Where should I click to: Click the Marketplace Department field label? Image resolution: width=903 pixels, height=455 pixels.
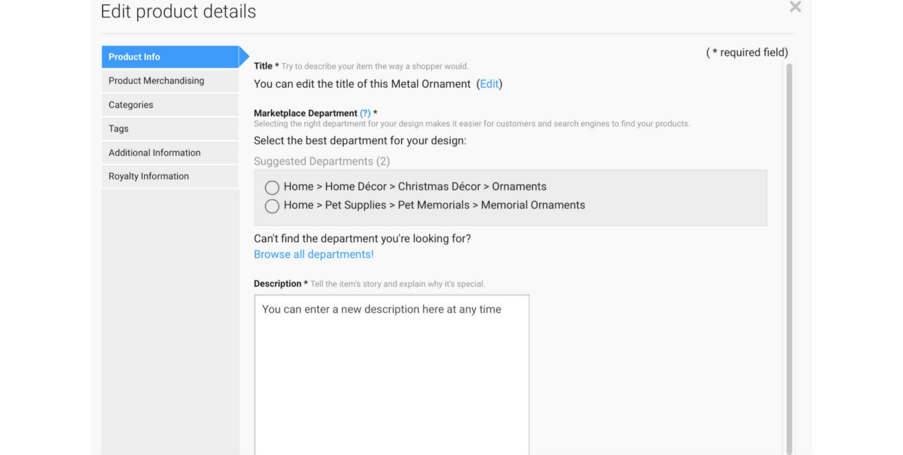(305, 113)
